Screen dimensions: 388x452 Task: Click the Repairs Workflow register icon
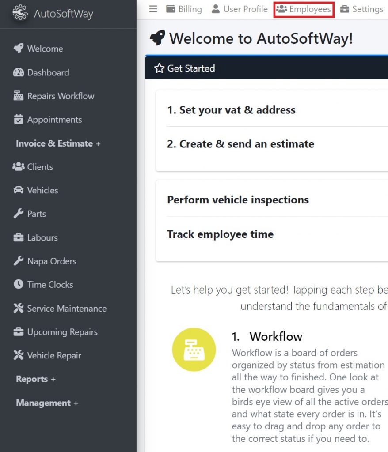coord(19,95)
